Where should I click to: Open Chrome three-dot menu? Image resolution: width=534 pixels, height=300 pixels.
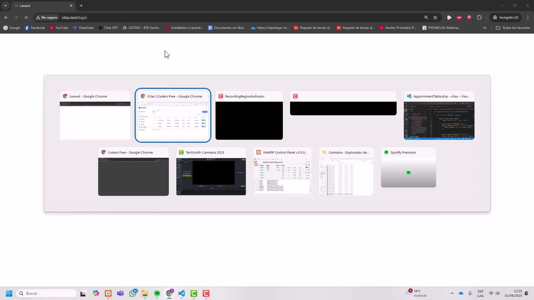pyautogui.click(x=528, y=17)
